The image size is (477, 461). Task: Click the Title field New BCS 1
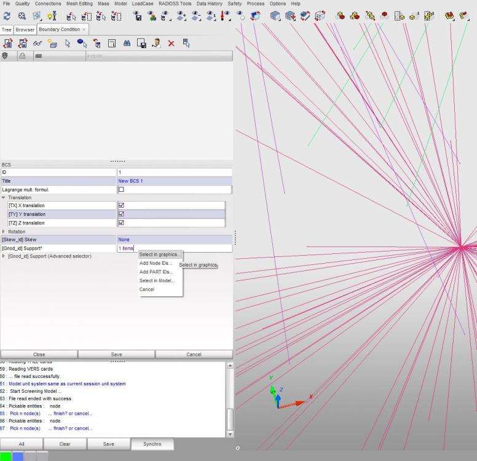[175, 181]
